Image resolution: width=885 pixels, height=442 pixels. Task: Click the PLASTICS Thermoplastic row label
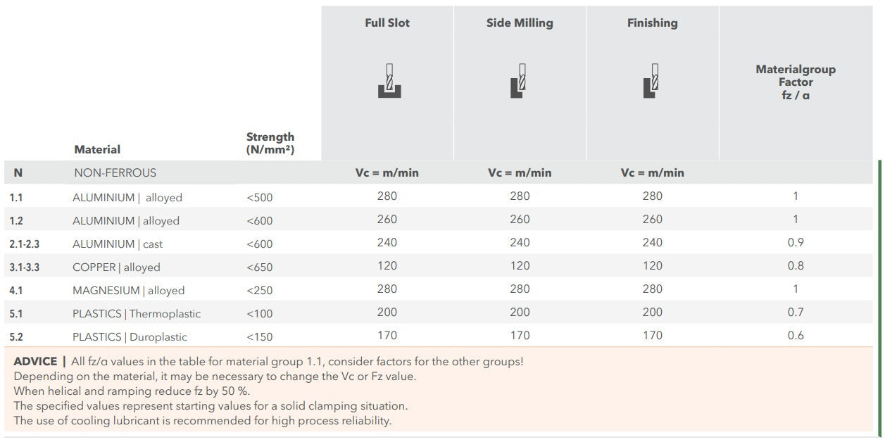pyautogui.click(x=137, y=314)
